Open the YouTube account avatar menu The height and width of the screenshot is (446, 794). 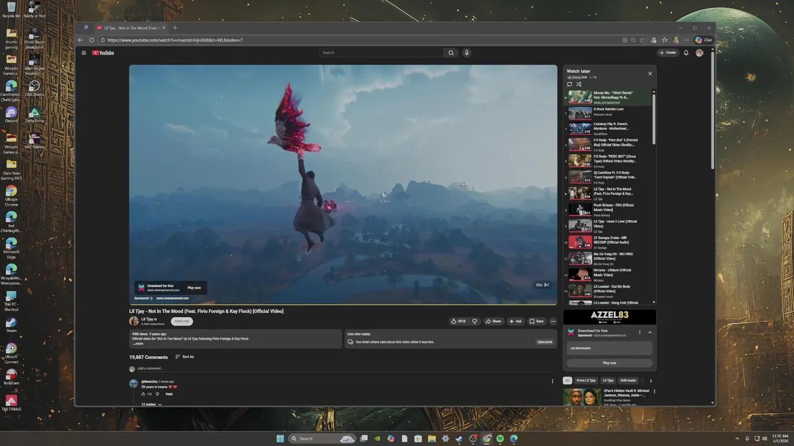699,53
